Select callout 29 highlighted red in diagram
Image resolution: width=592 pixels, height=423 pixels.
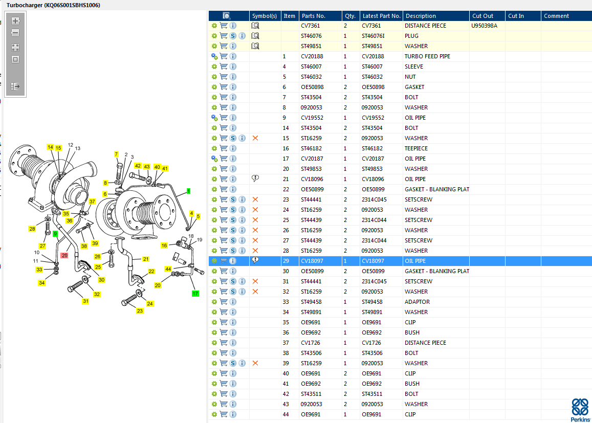point(64,255)
